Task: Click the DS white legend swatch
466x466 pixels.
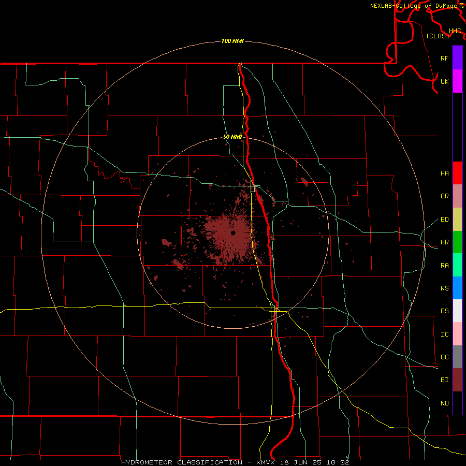Action: point(457,311)
